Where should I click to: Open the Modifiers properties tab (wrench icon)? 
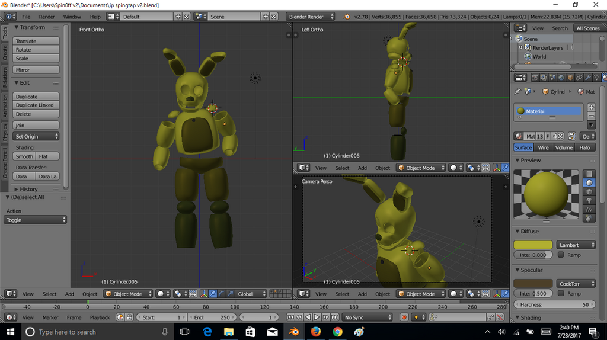click(588, 78)
